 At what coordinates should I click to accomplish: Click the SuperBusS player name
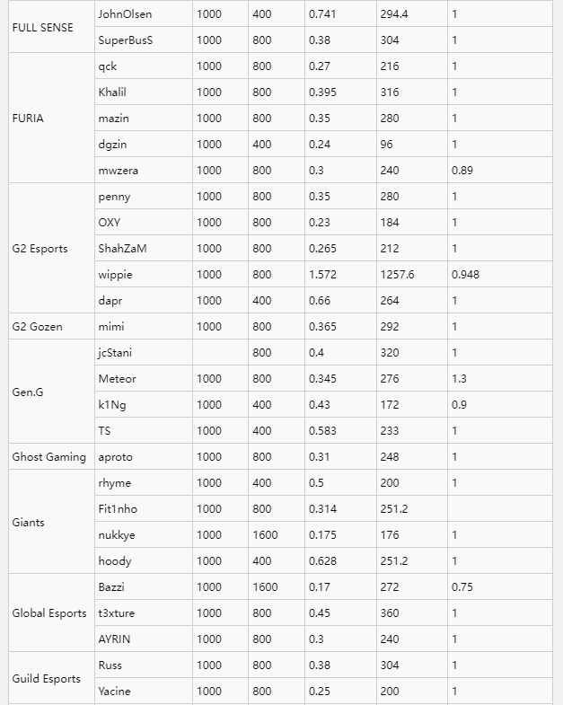126,40
